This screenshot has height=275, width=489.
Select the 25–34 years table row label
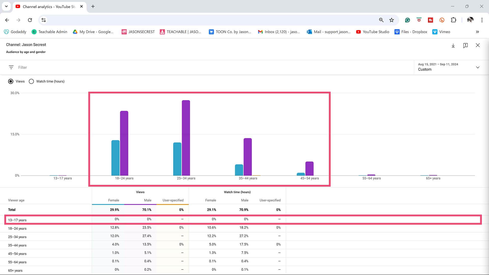(17, 237)
